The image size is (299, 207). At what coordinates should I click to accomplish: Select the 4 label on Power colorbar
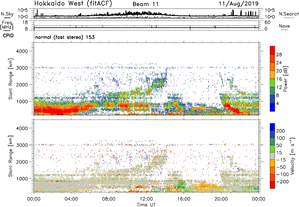pos(277,103)
